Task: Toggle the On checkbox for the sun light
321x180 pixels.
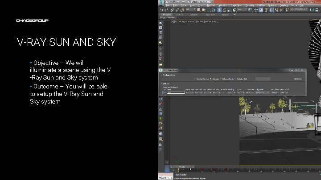Action: [165, 92]
